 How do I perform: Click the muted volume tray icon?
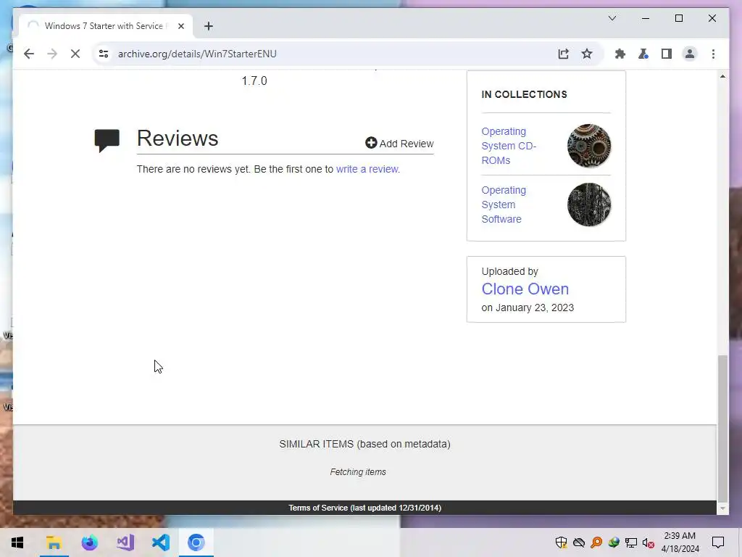pyautogui.click(x=649, y=542)
